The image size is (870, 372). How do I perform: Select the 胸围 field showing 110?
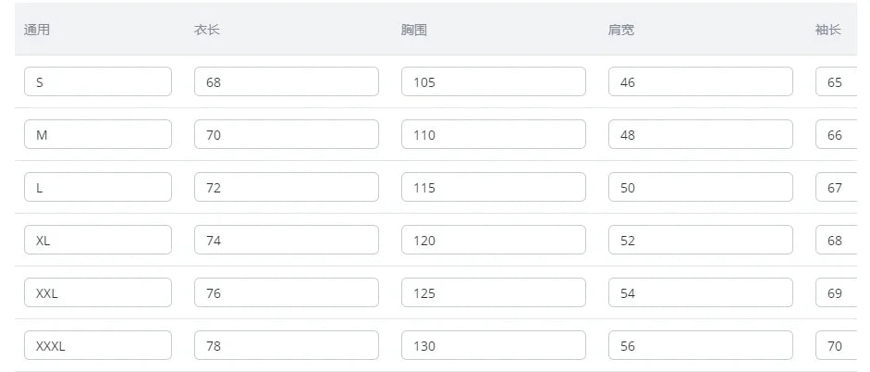493,134
